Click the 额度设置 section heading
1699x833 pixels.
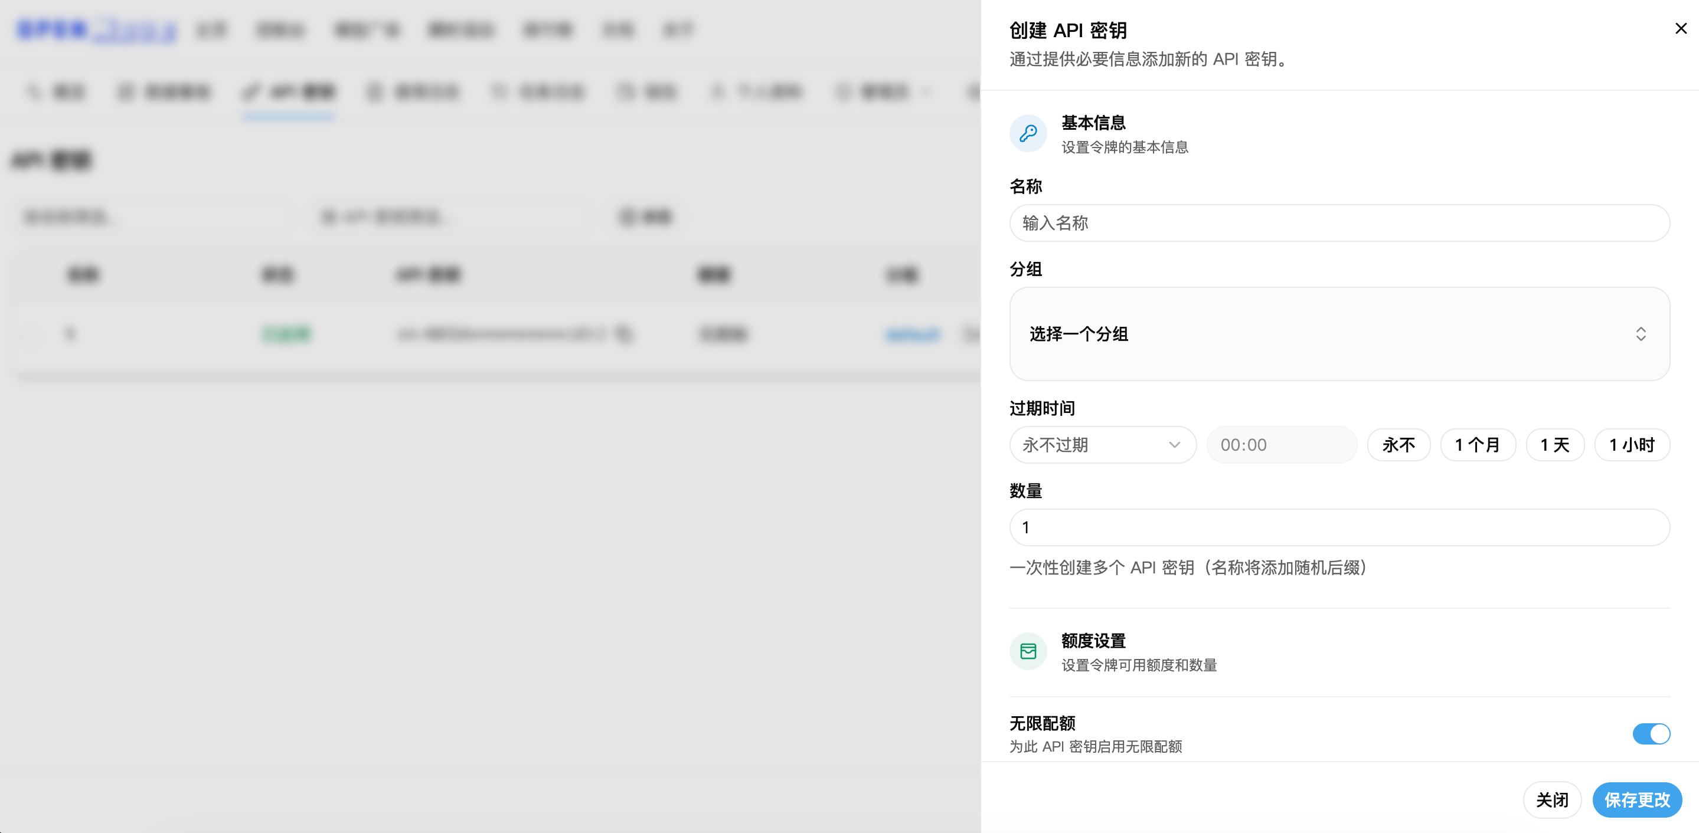(x=1093, y=641)
